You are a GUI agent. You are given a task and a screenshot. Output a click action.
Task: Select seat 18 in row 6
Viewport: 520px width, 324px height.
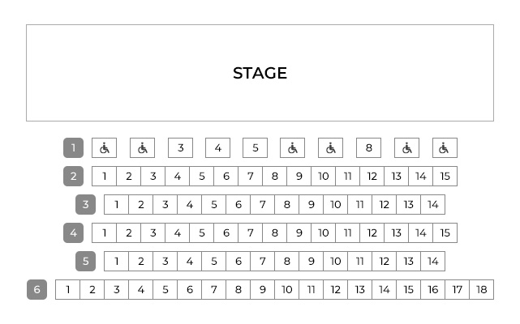[x=482, y=289]
